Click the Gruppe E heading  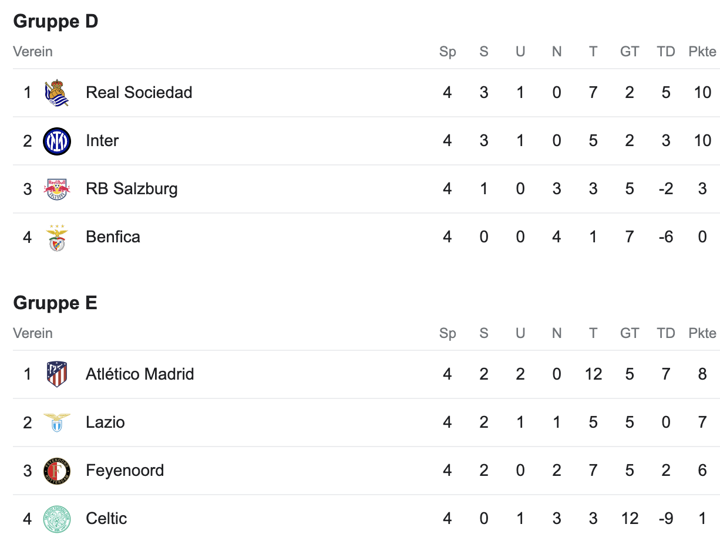click(x=55, y=303)
